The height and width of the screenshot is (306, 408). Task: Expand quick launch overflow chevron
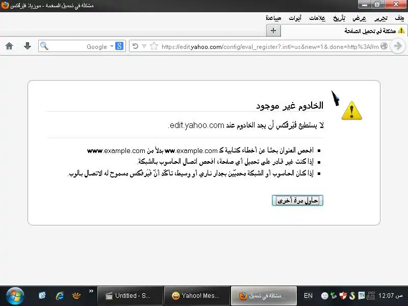[x=91, y=291]
